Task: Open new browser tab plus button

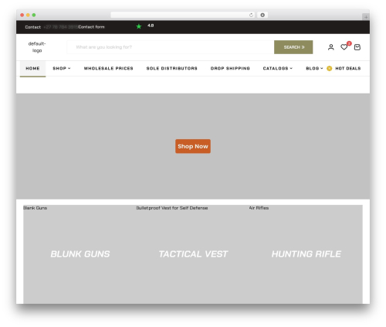Action: click(x=366, y=17)
